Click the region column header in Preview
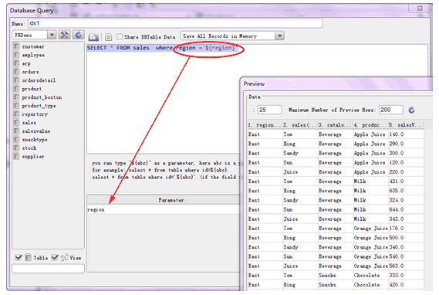Viewport: 439px width, 295px height. [x=265, y=125]
